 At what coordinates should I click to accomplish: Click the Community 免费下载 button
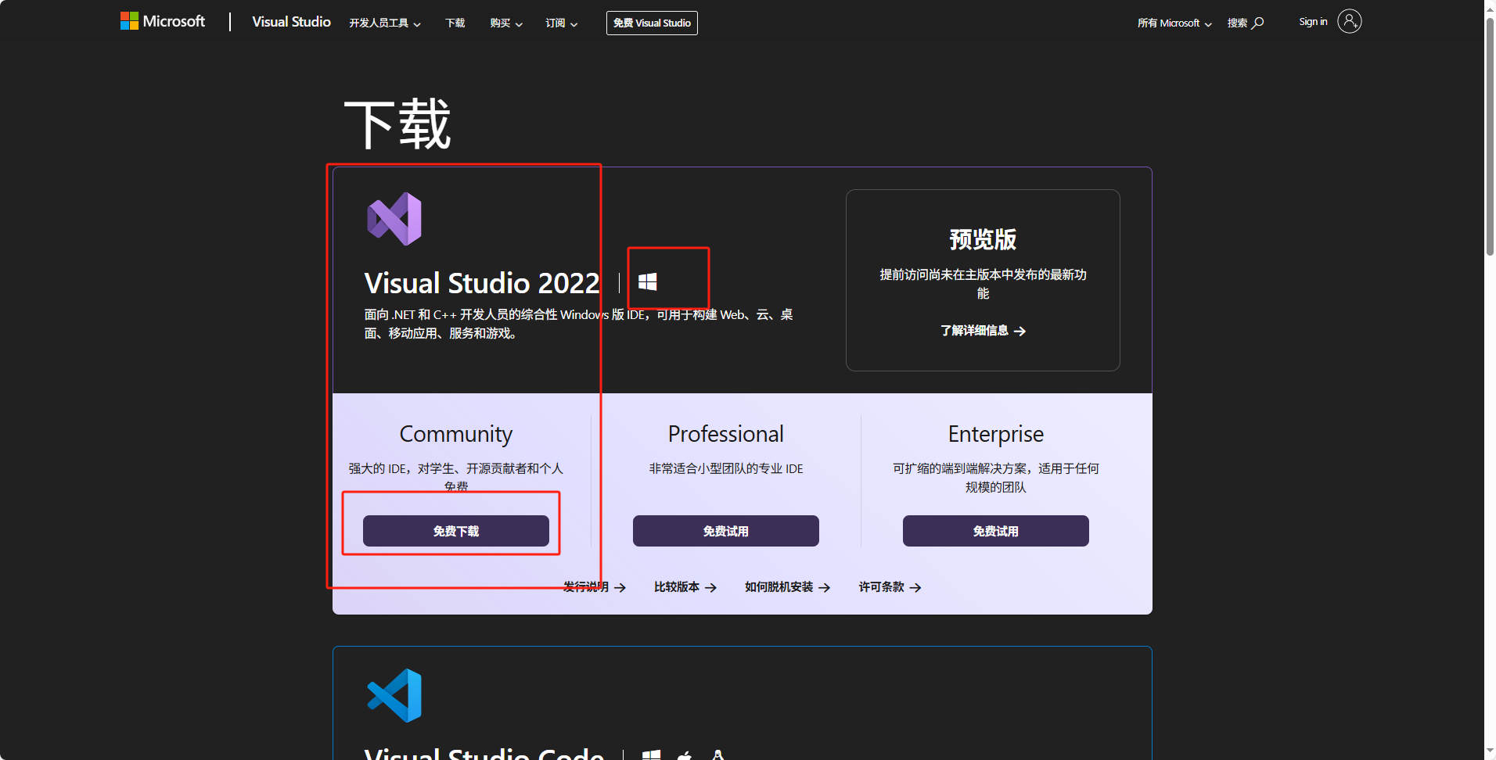pos(456,531)
